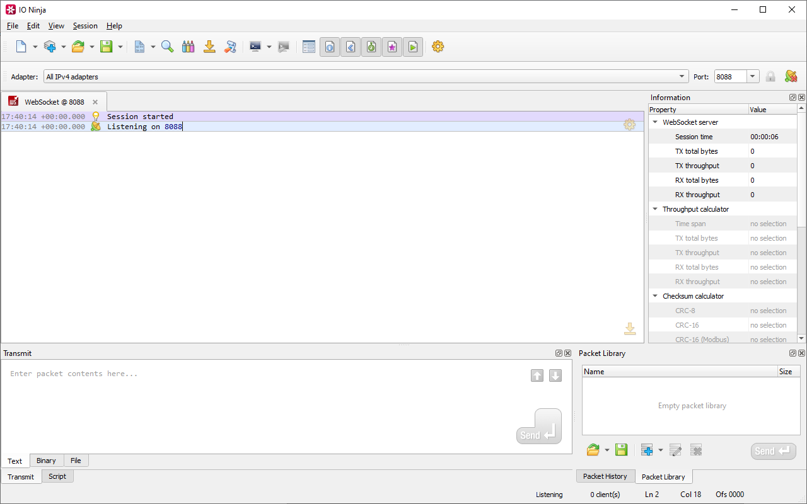Click the terminal monitor toolbar icon
This screenshot has height=504, width=807.
[x=255, y=47]
